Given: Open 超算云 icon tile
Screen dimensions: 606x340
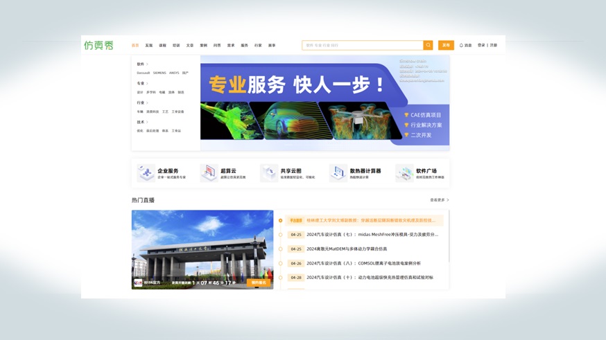Looking at the screenshot, I should click(209, 173).
